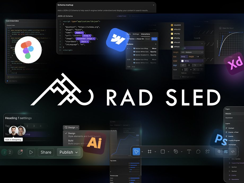Viewport: 244px width, 183px height.
Task: Select the Pen tool in the toolbar
Action: [x=176, y=151]
